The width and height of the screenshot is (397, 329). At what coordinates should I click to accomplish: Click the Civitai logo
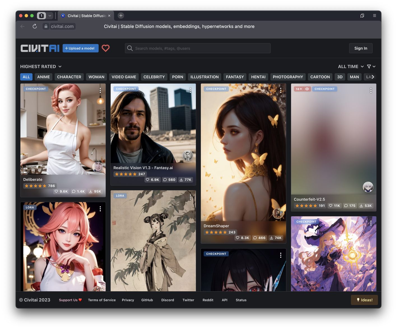pyautogui.click(x=40, y=48)
